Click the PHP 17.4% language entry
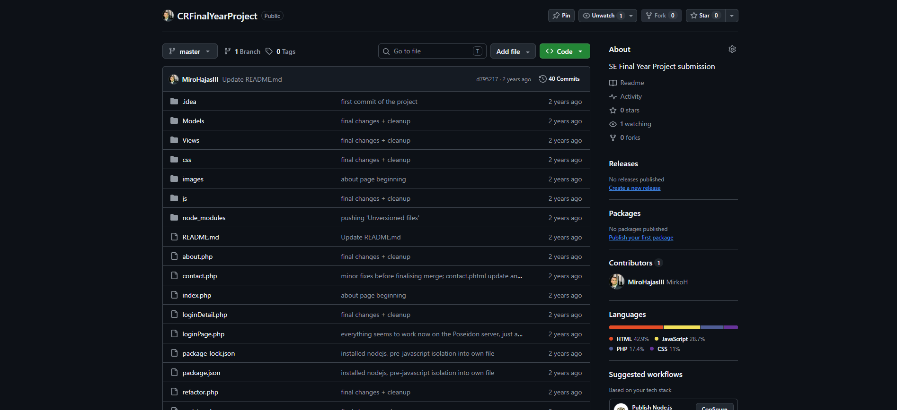 (627, 349)
